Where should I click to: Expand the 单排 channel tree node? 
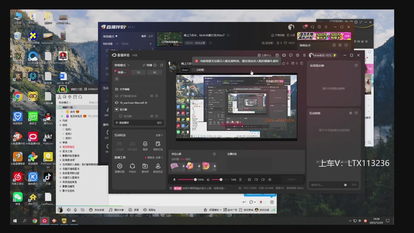point(61,142)
